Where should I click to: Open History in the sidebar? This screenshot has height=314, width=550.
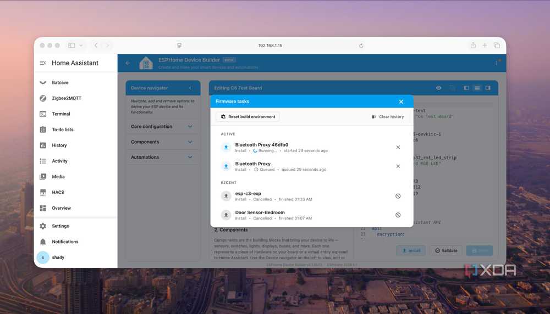click(75, 145)
